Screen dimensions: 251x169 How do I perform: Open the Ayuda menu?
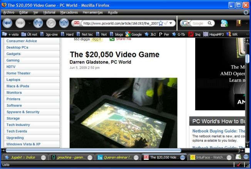tap(112, 12)
